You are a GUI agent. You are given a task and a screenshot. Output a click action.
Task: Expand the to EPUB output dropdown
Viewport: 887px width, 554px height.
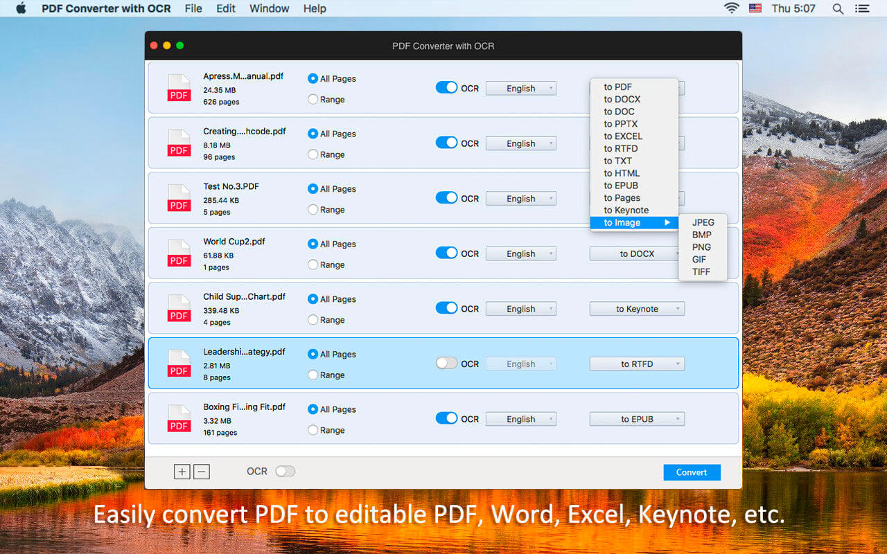tap(637, 419)
